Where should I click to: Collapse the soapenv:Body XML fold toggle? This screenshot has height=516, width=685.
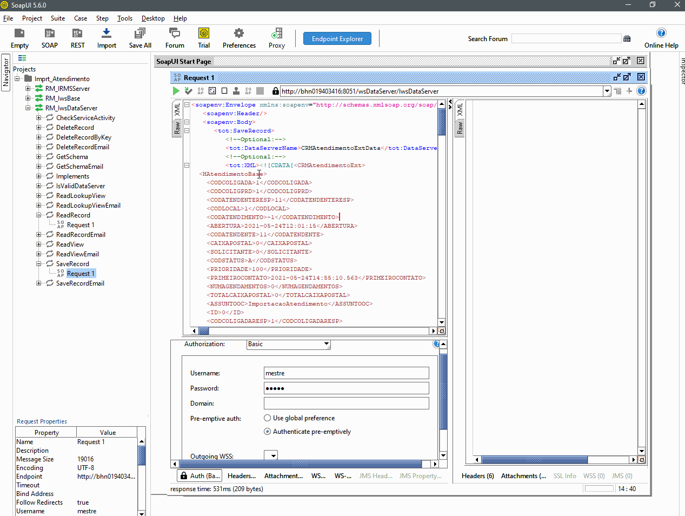click(187, 122)
